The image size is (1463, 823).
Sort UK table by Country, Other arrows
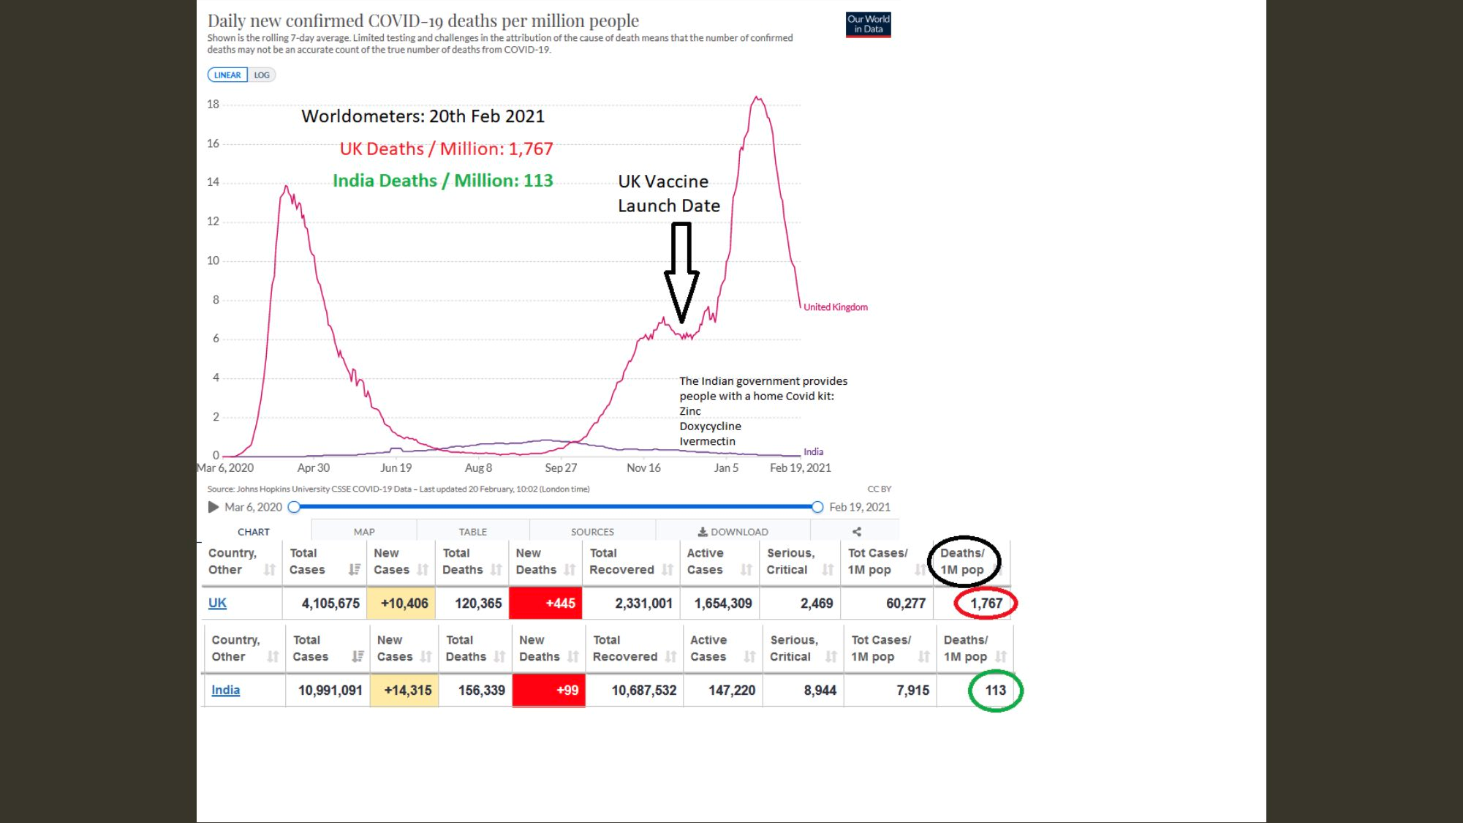point(270,570)
